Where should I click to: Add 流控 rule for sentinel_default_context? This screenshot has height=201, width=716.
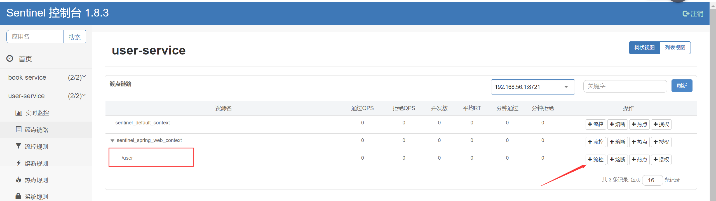[596, 124]
